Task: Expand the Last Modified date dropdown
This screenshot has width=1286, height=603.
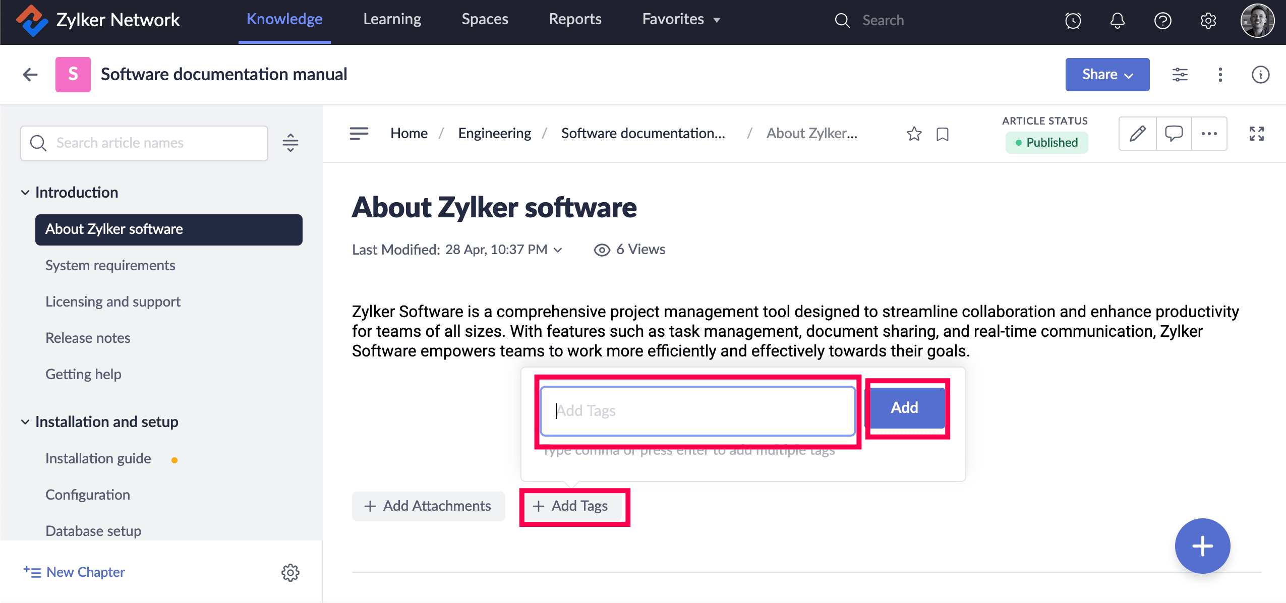Action: click(558, 250)
